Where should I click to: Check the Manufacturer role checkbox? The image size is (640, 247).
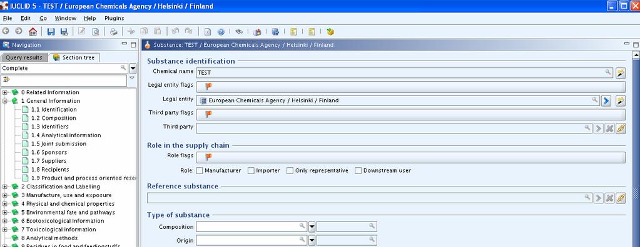click(x=199, y=170)
